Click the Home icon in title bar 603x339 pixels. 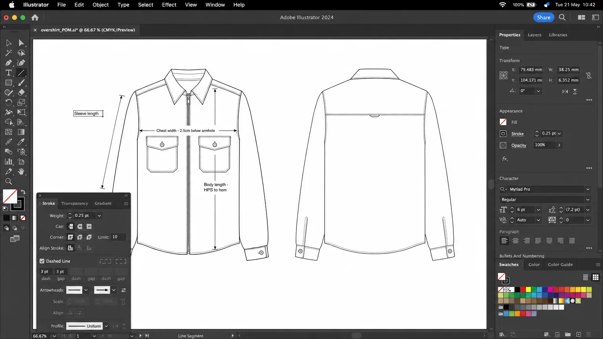[35, 17]
